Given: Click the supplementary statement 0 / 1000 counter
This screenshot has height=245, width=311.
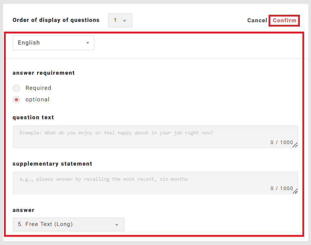Looking at the screenshot, I should 282,189.
